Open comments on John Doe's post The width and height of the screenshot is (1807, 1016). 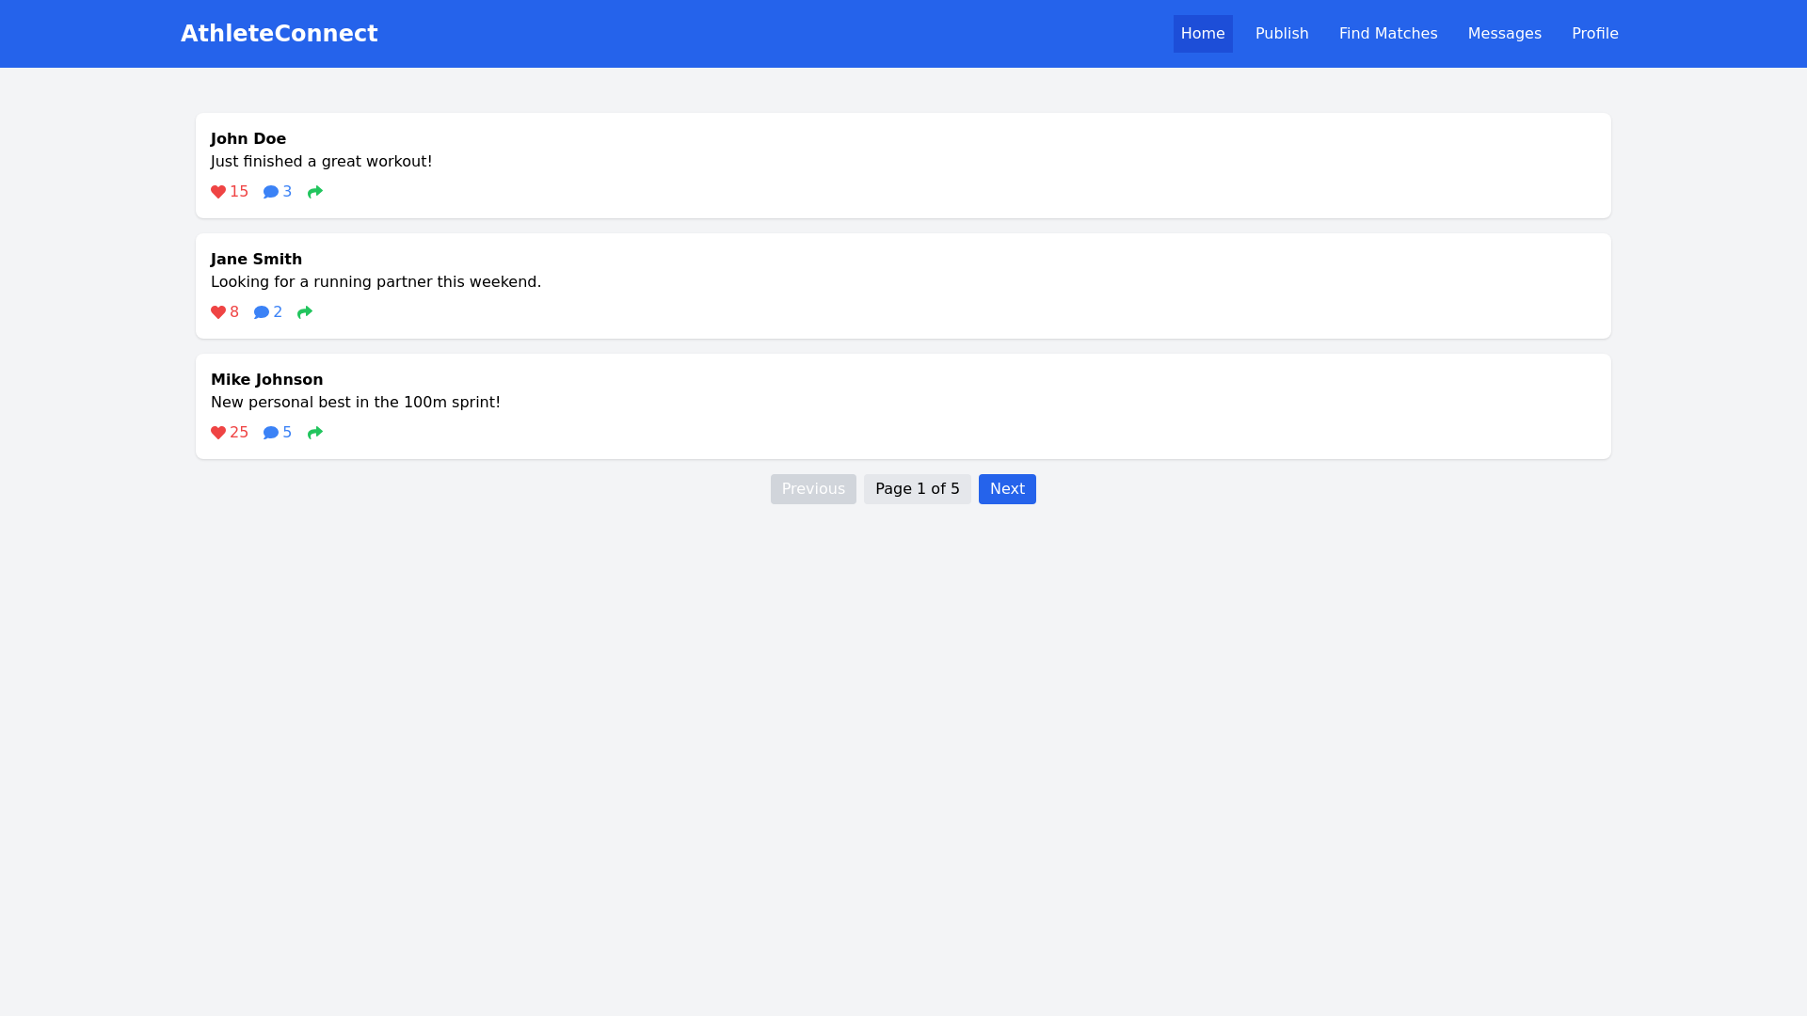[x=277, y=191]
